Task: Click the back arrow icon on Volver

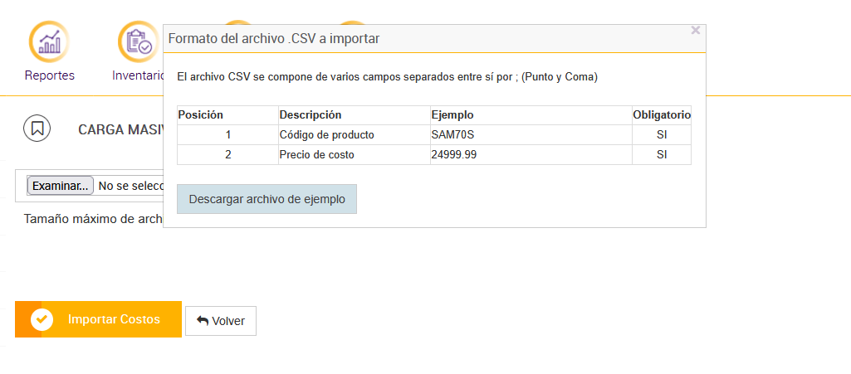Action: coord(203,321)
